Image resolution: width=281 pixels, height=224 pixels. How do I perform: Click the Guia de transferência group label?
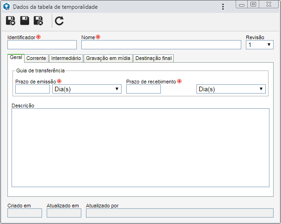40,71
